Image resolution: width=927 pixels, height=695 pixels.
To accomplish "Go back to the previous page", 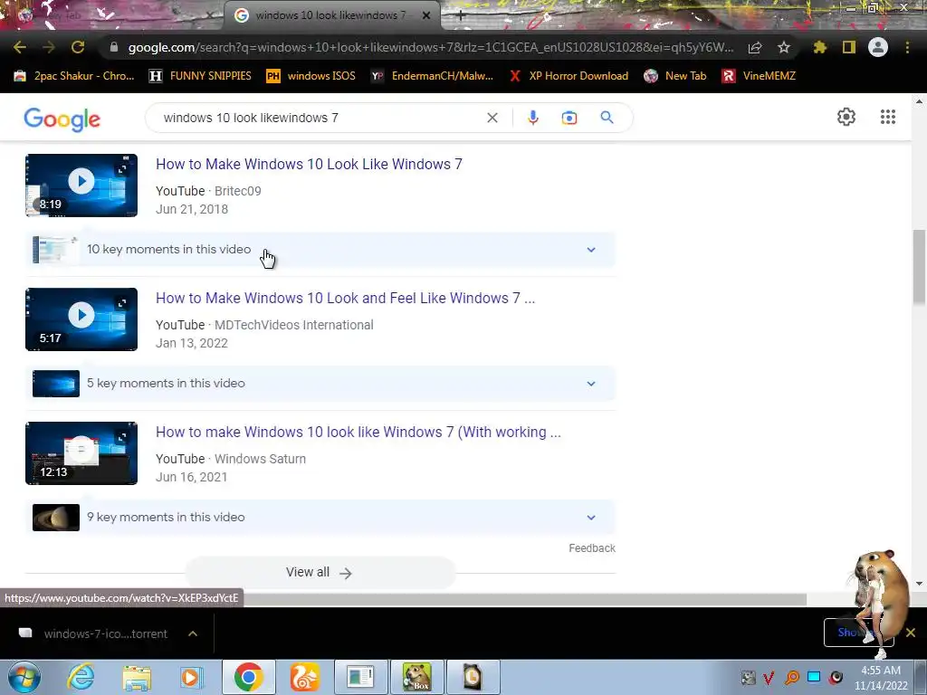I will 20,47.
